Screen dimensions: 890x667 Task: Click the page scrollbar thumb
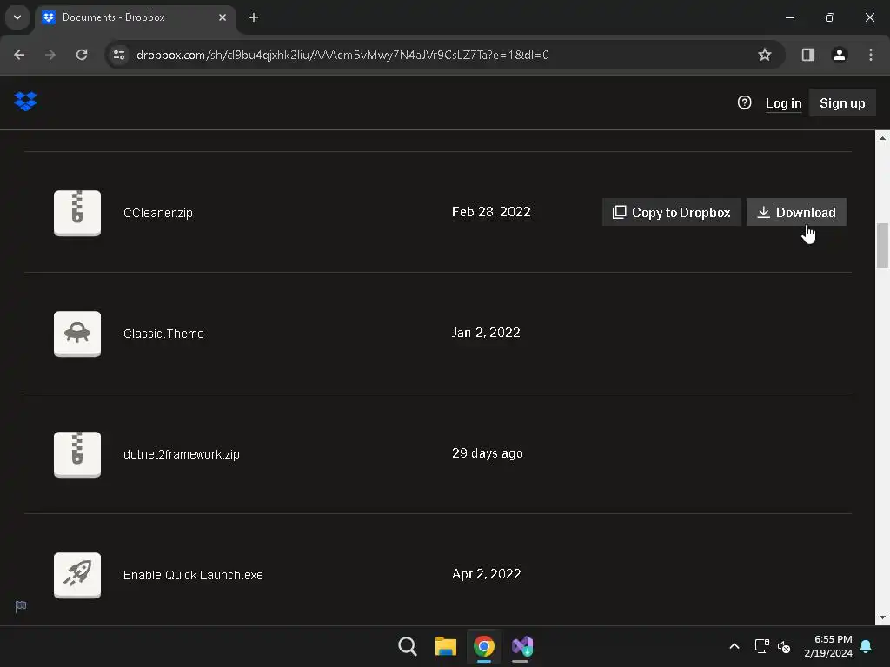pos(882,246)
